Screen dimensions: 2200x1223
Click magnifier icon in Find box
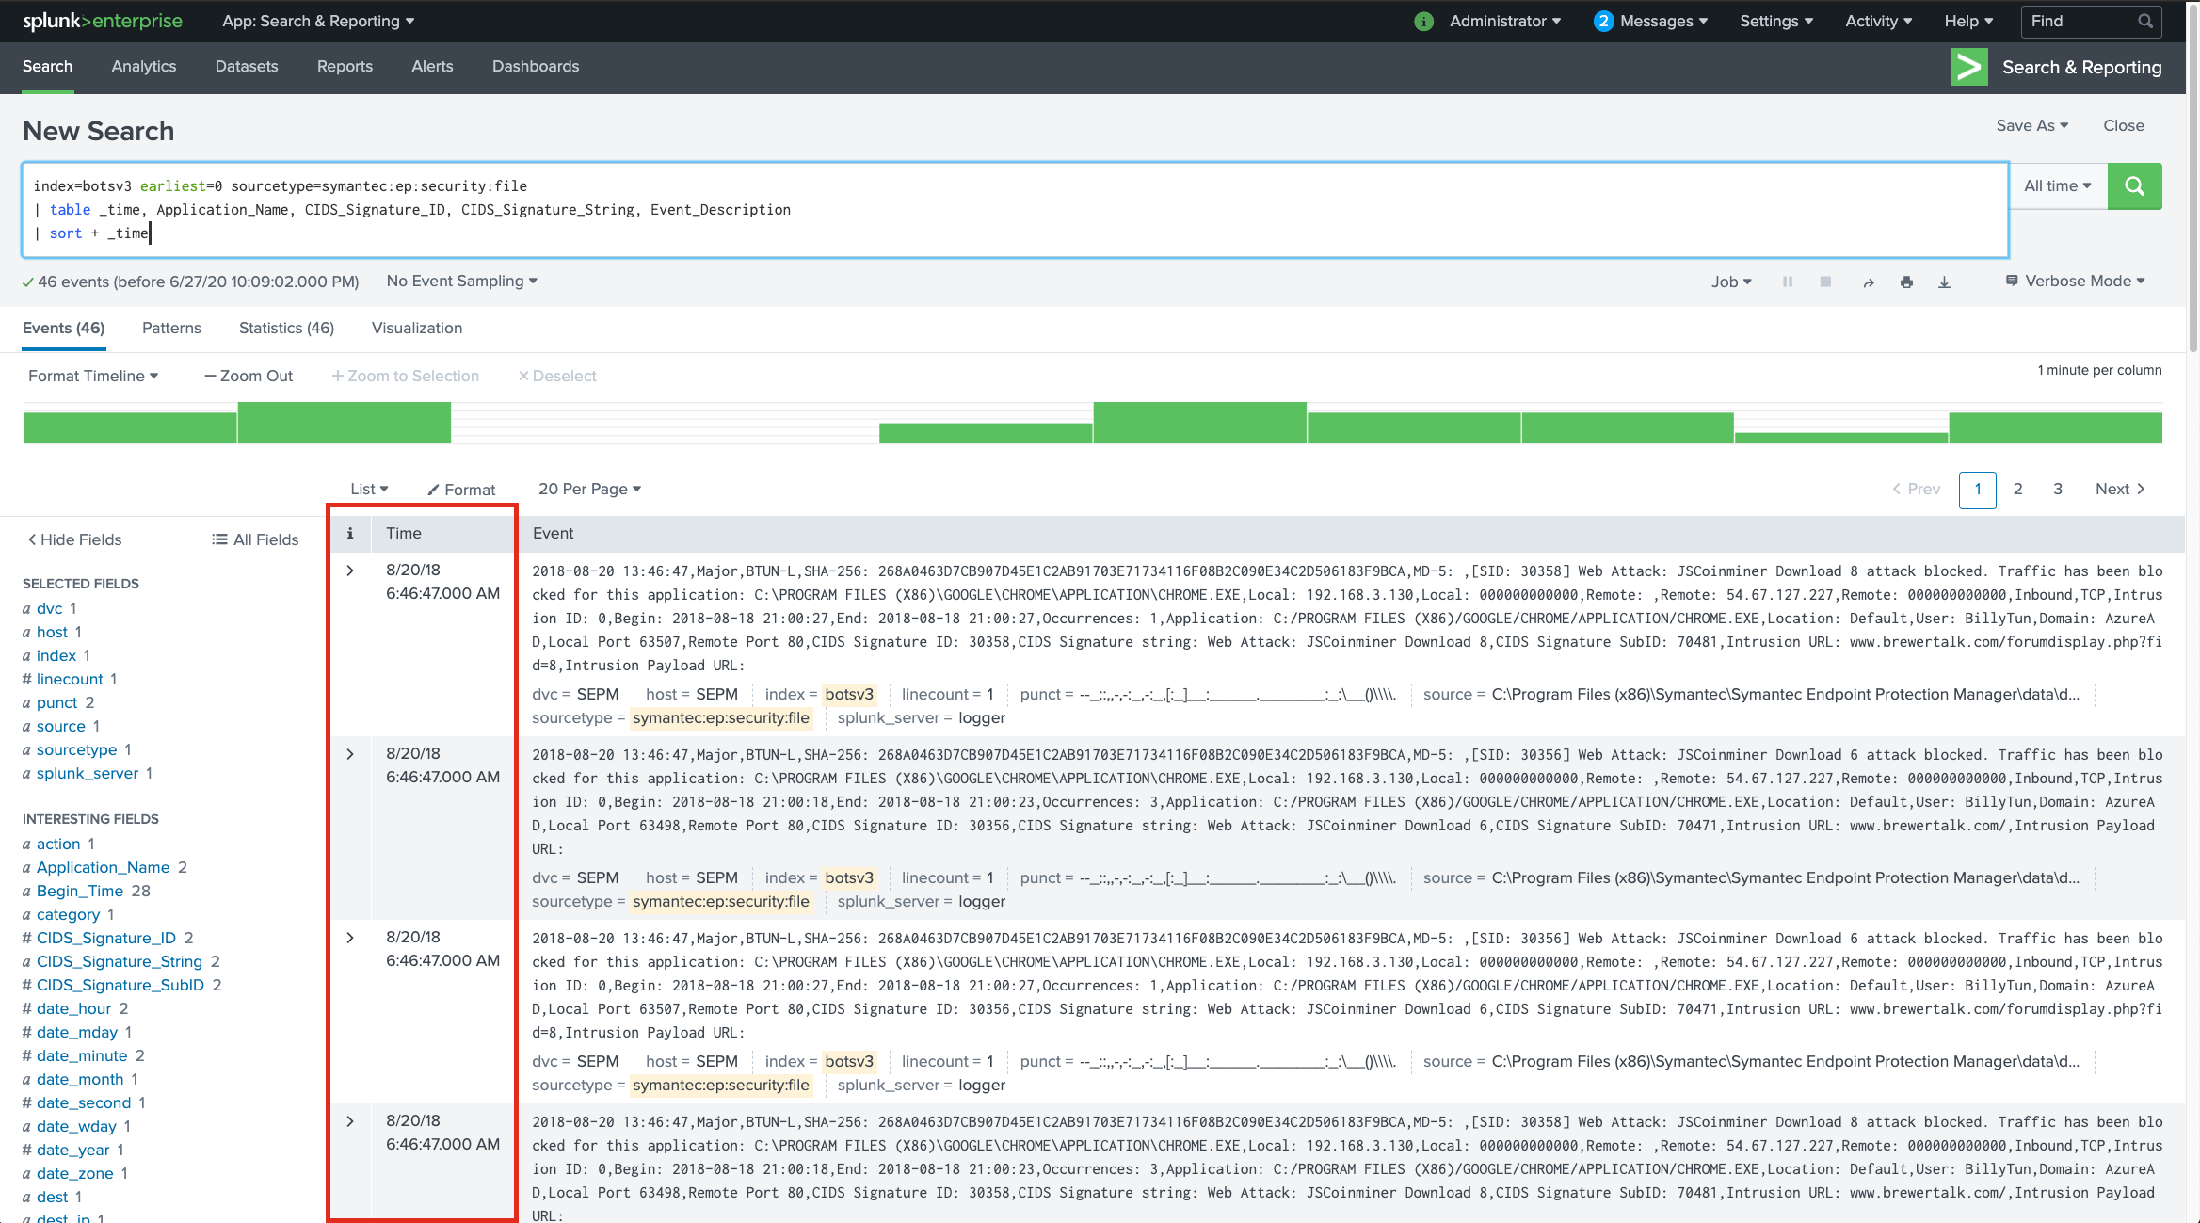(2144, 21)
